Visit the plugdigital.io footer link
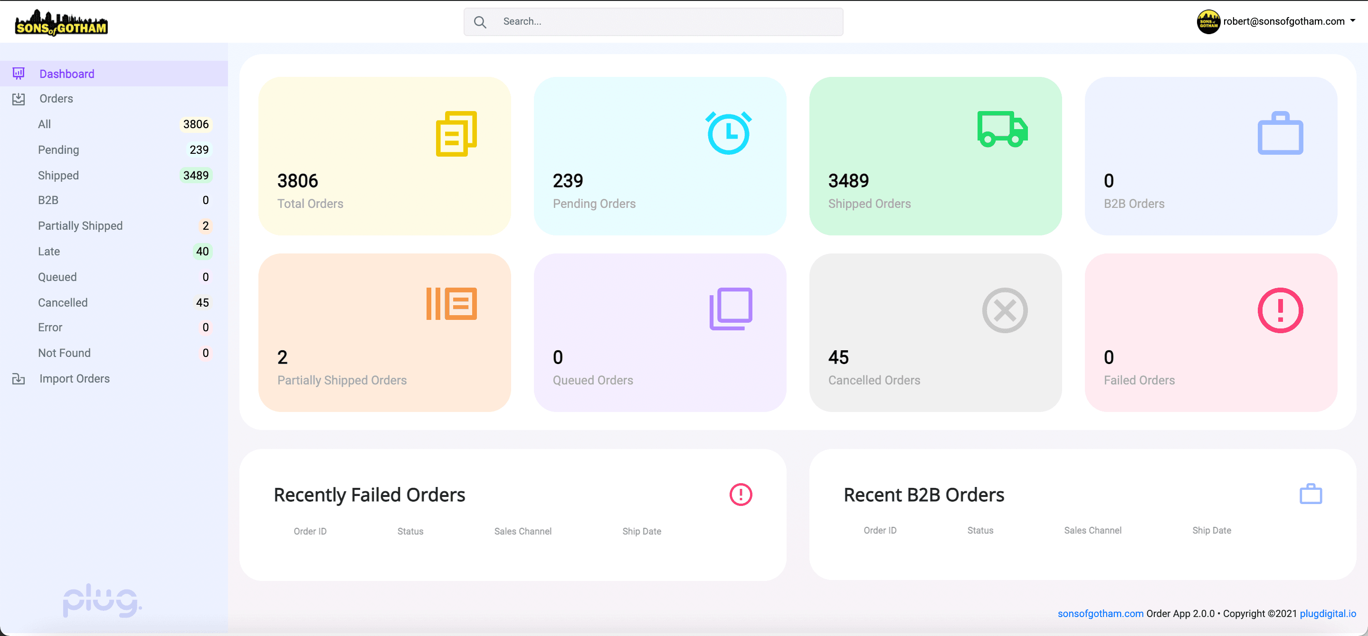The width and height of the screenshot is (1368, 636). pos(1327,614)
